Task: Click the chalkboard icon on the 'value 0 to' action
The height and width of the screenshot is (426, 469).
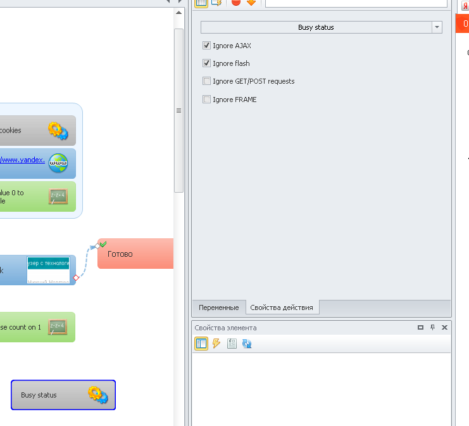Action: coord(58,197)
